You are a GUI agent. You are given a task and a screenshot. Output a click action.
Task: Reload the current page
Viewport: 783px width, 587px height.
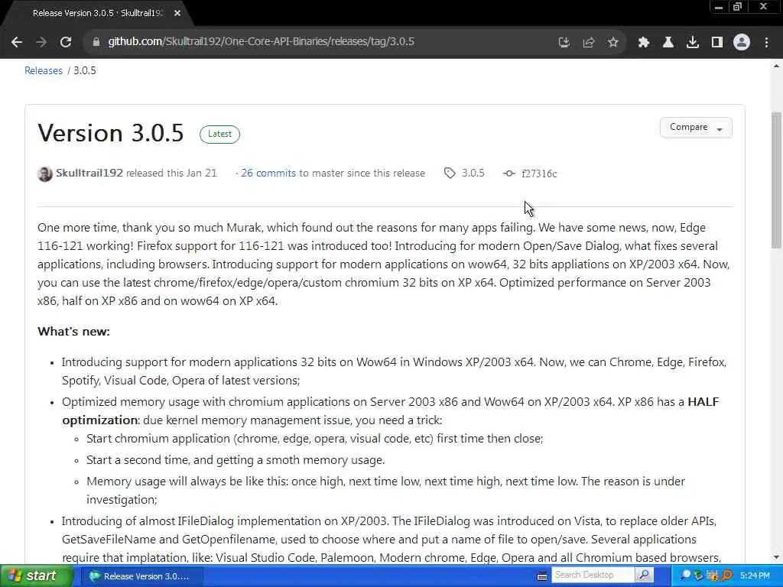click(66, 43)
